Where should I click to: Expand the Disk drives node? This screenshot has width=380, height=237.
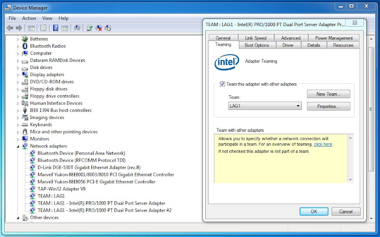(x=18, y=68)
